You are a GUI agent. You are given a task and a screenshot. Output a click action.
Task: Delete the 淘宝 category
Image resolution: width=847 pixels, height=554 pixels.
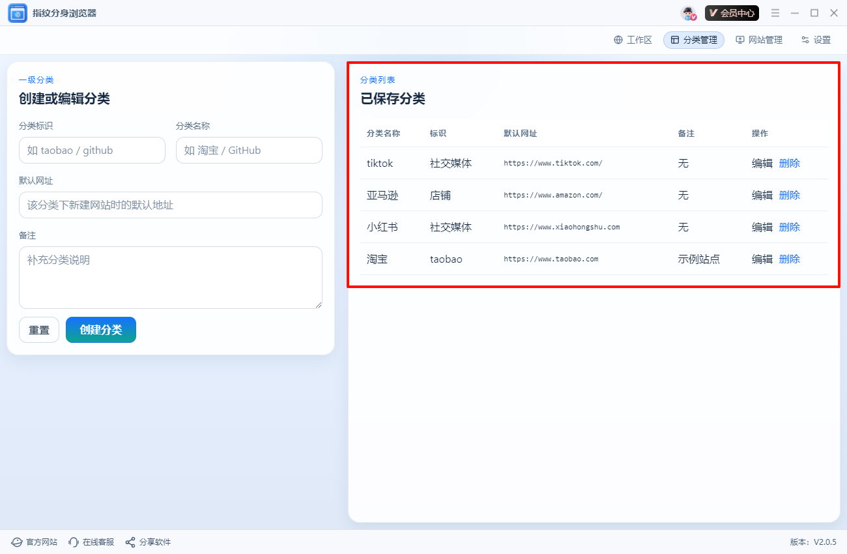click(x=790, y=259)
